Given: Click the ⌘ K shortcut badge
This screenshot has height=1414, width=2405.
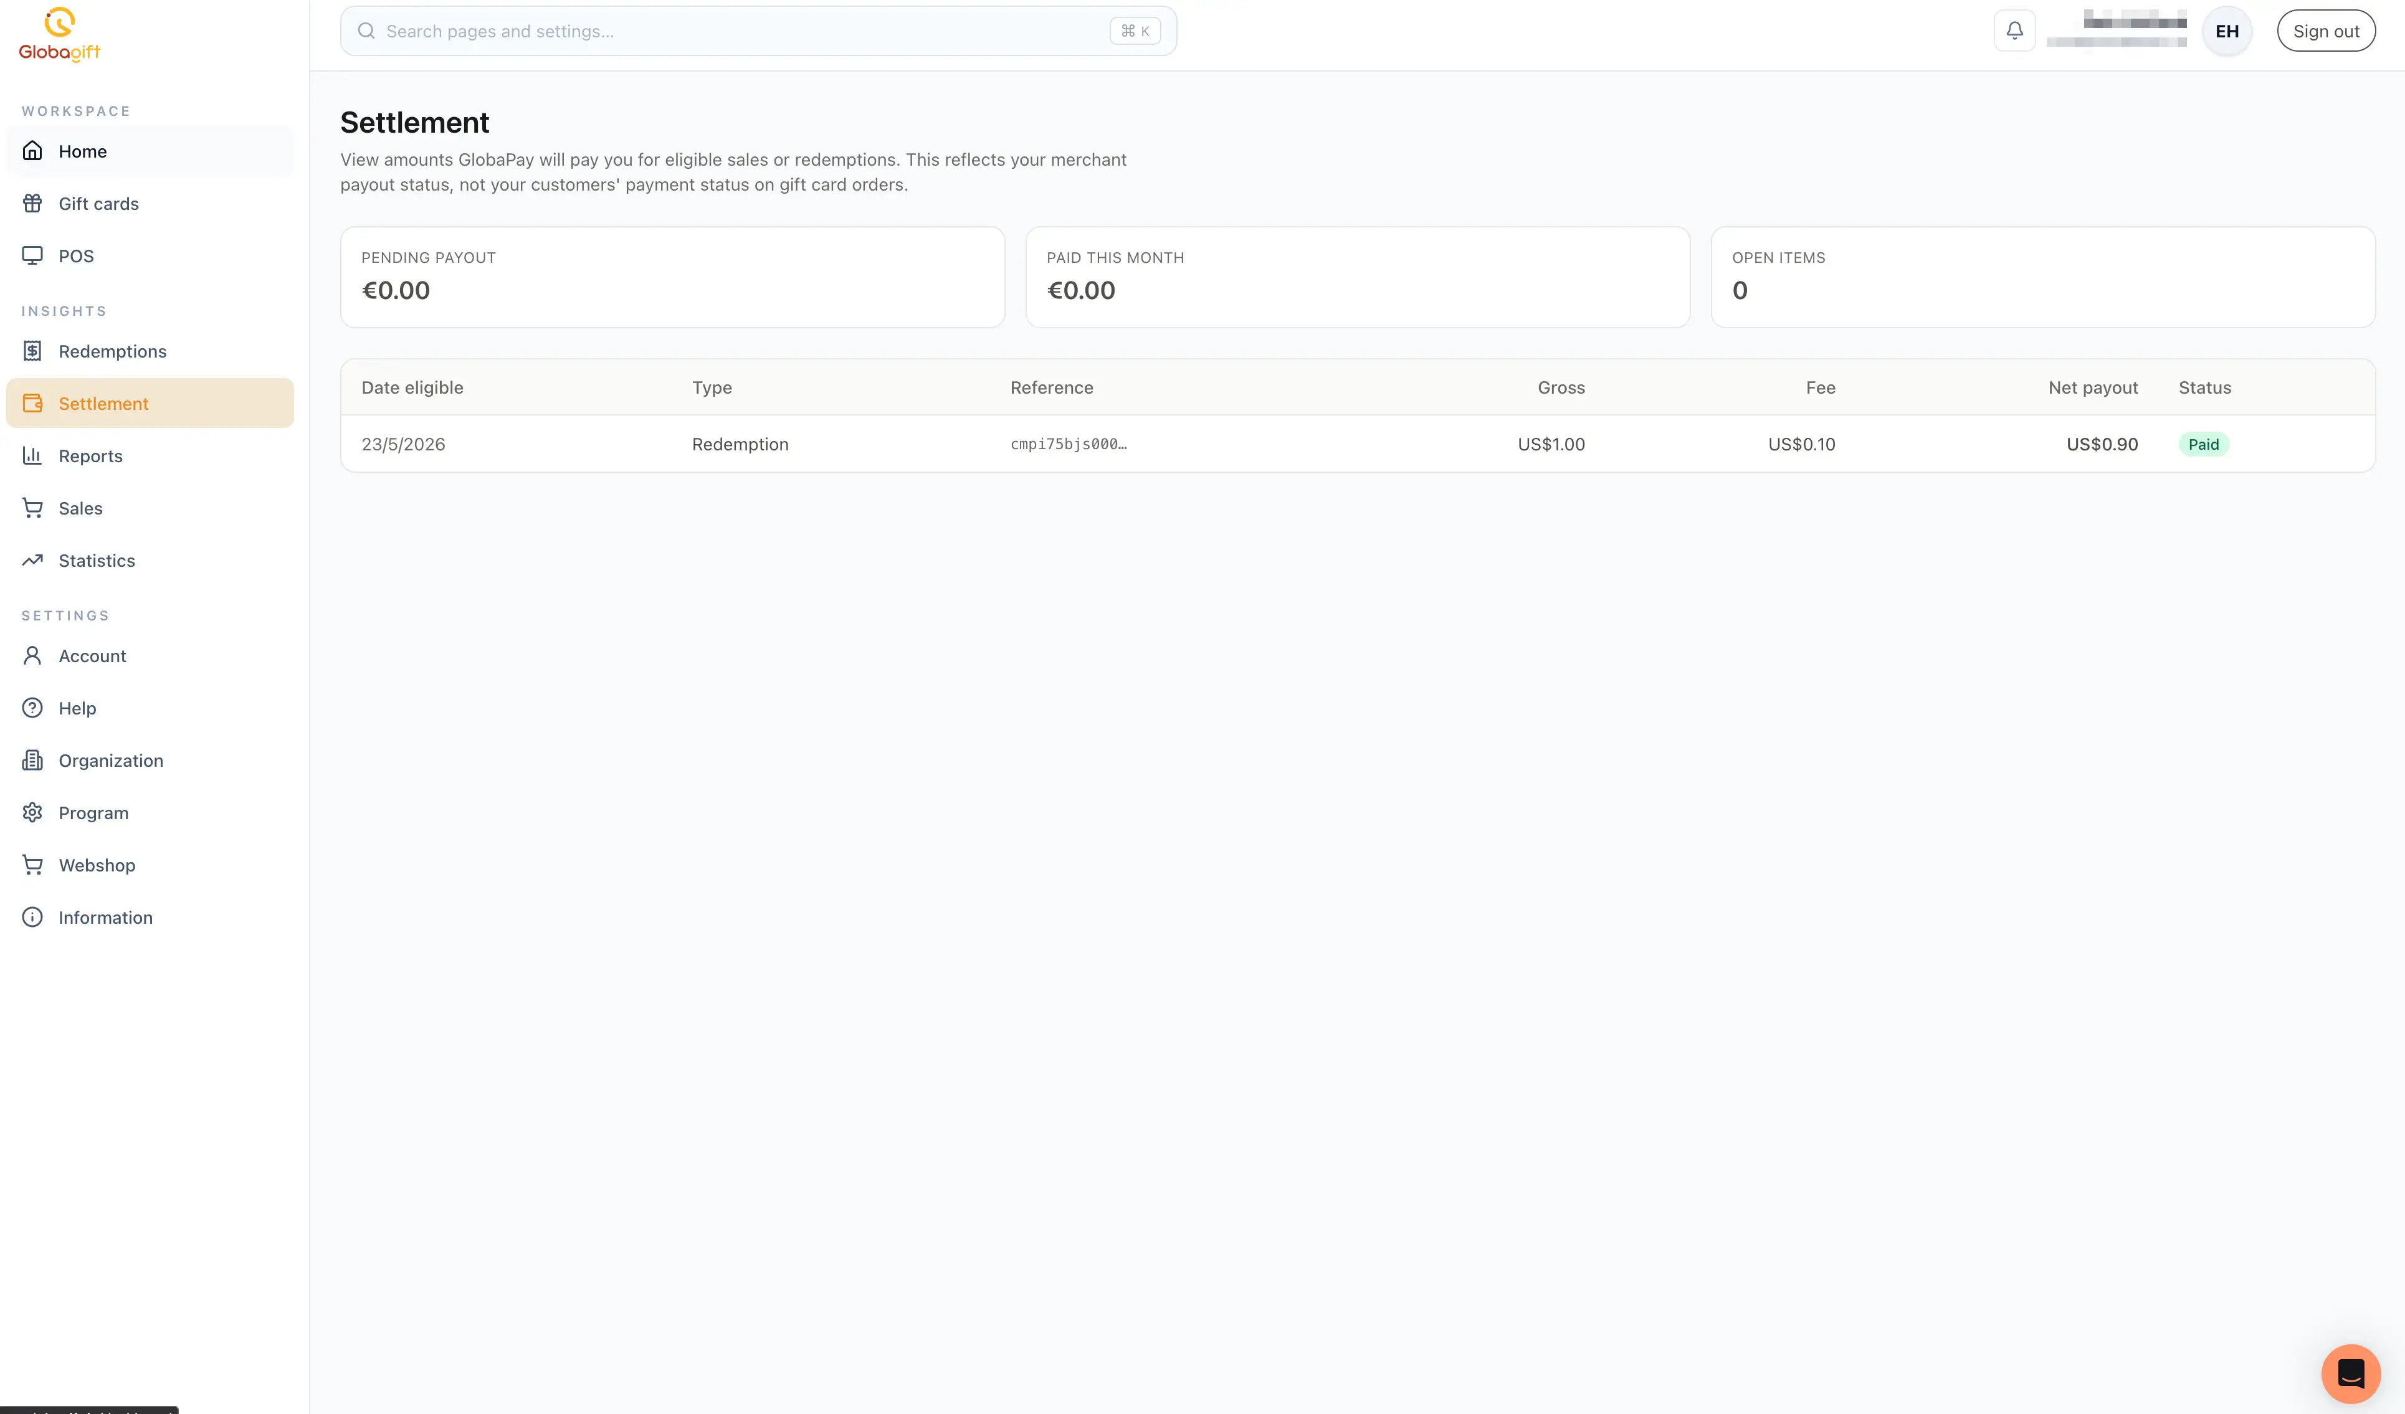Looking at the screenshot, I should [x=1135, y=32].
